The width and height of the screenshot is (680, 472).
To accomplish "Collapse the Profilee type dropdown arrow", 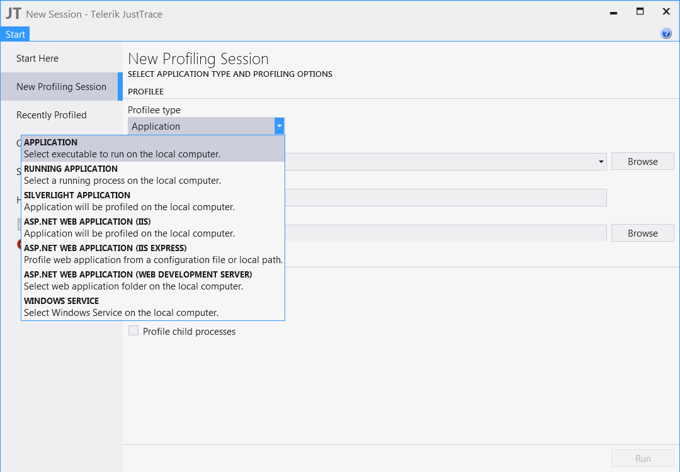I will (x=280, y=126).
